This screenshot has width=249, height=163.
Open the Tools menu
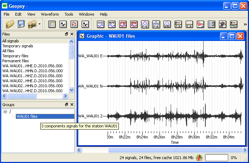click(x=69, y=14)
